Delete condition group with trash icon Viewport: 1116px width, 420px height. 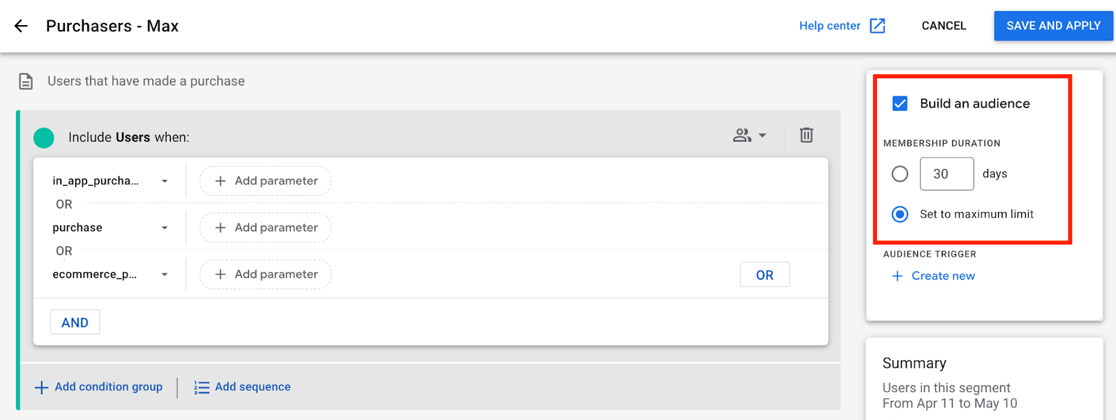pos(806,135)
